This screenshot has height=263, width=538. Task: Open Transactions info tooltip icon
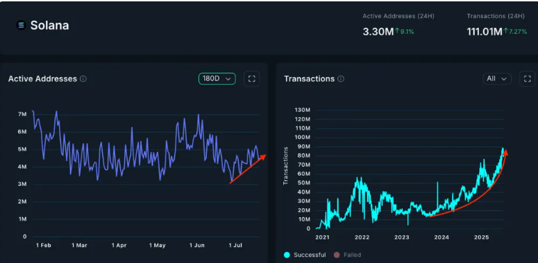click(x=341, y=79)
